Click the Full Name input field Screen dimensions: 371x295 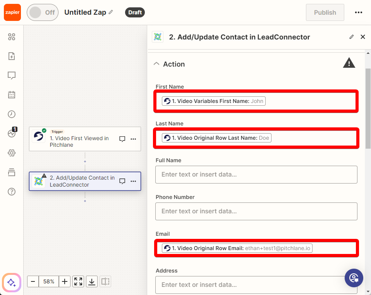(256, 175)
